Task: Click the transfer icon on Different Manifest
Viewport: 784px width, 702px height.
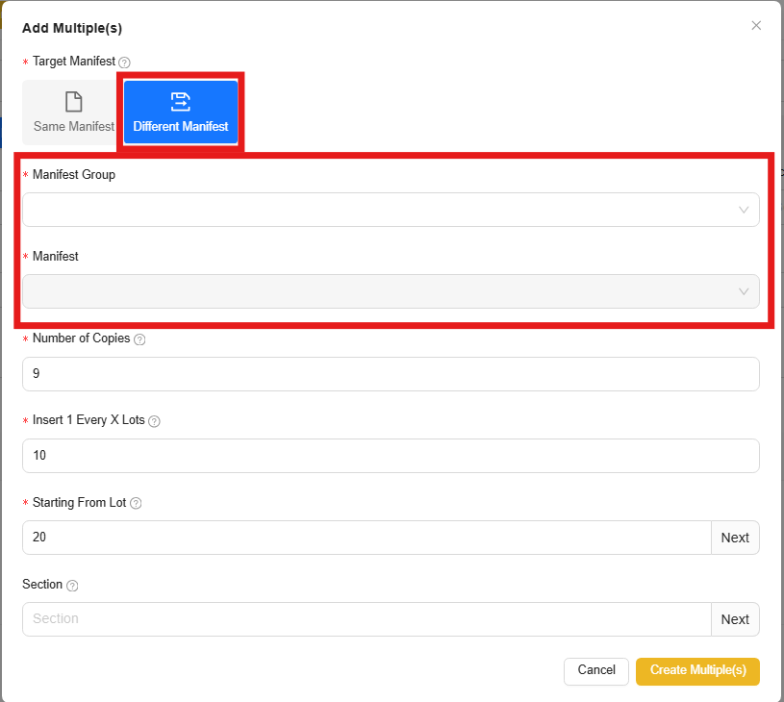Action: click(180, 101)
